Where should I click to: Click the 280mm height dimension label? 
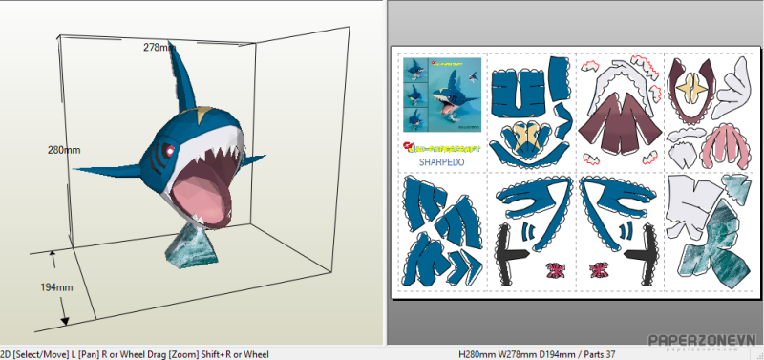(64, 150)
